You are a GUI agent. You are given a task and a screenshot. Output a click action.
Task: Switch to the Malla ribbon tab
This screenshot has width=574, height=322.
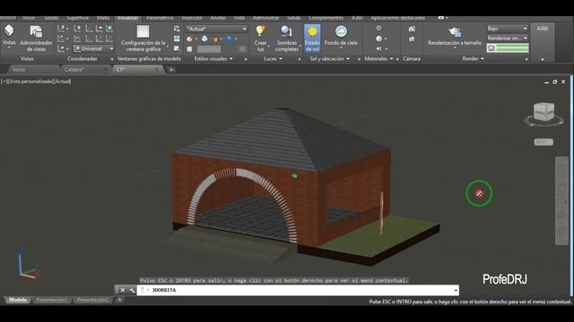coord(103,18)
